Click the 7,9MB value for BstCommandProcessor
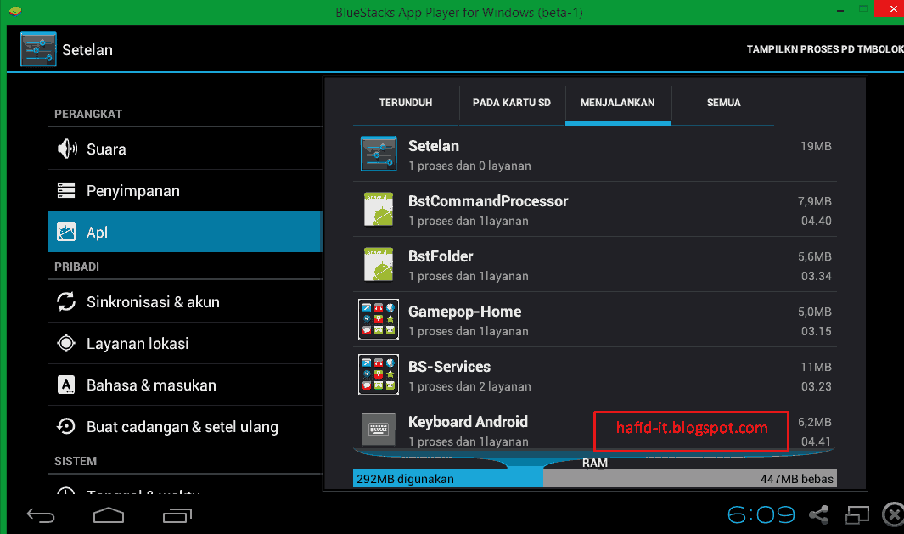904x534 pixels. click(x=815, y=201)
